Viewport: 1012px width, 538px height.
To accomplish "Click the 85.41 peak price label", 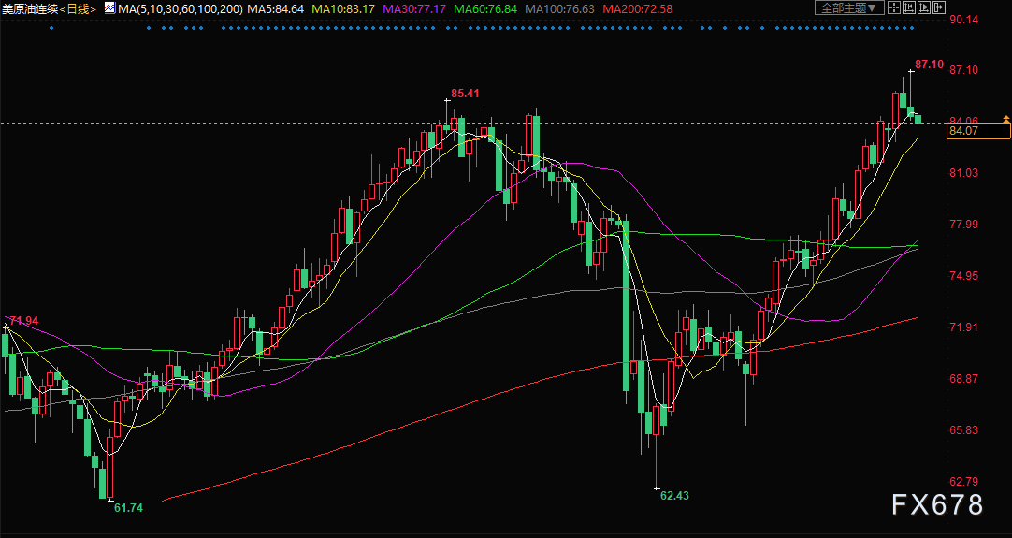I will (x=466, y=94).
